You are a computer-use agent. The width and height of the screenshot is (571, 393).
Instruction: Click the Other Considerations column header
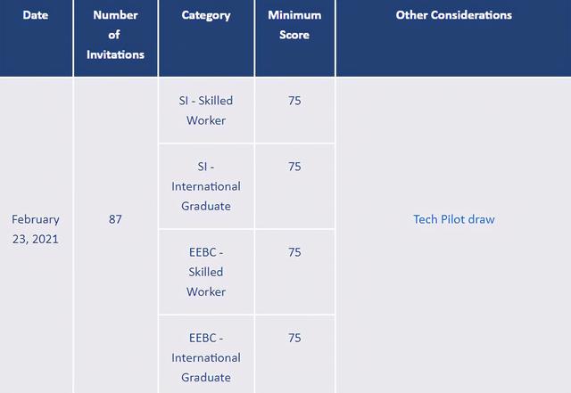click(x=453, y=15)
